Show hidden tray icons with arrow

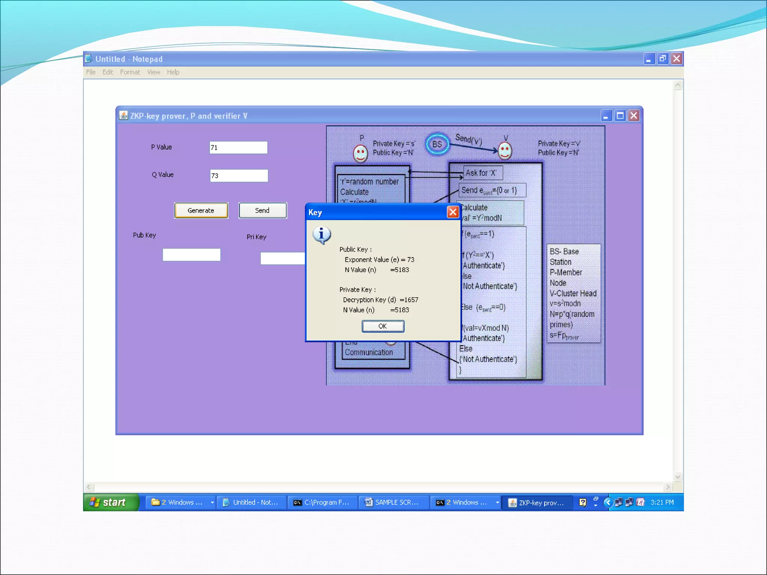pyautogui.click(x=608, y=502)
